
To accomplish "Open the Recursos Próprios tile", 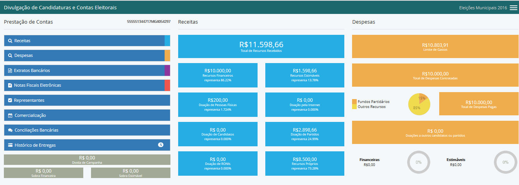I will pyautogui.click(x=304, y=163).
